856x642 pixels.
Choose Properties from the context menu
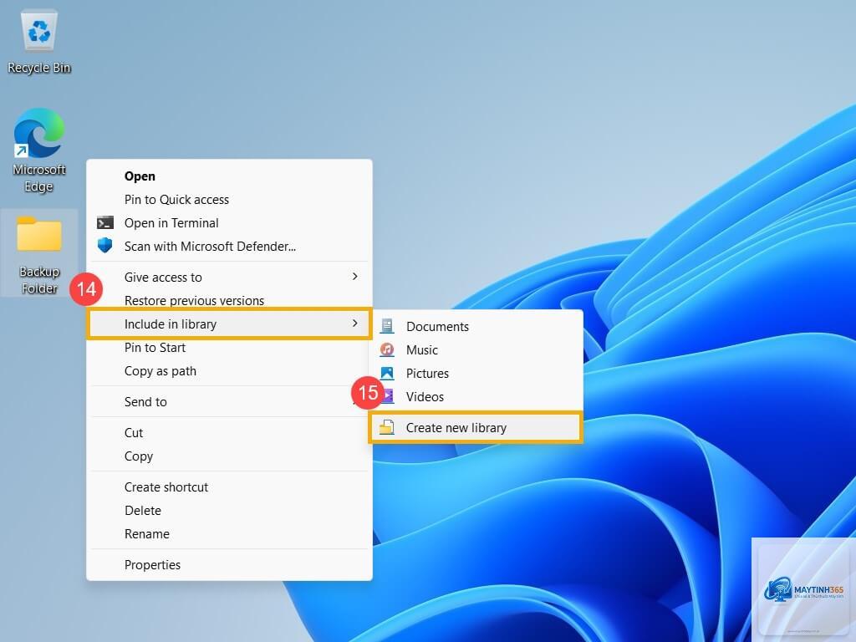tap(229, 565)
